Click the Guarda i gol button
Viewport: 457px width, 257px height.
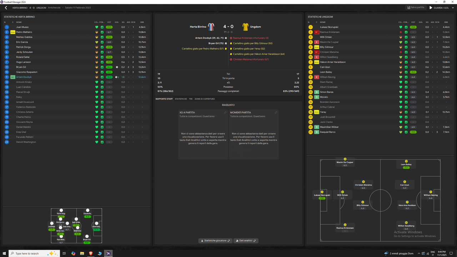coord(439,7)
